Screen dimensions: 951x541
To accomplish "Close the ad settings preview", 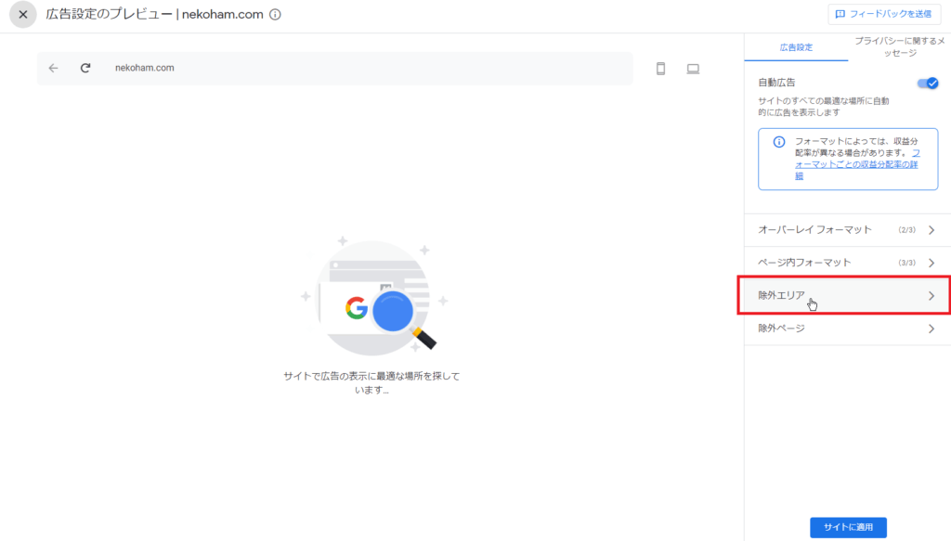I will pyautogui.click(x=23, y=15).
